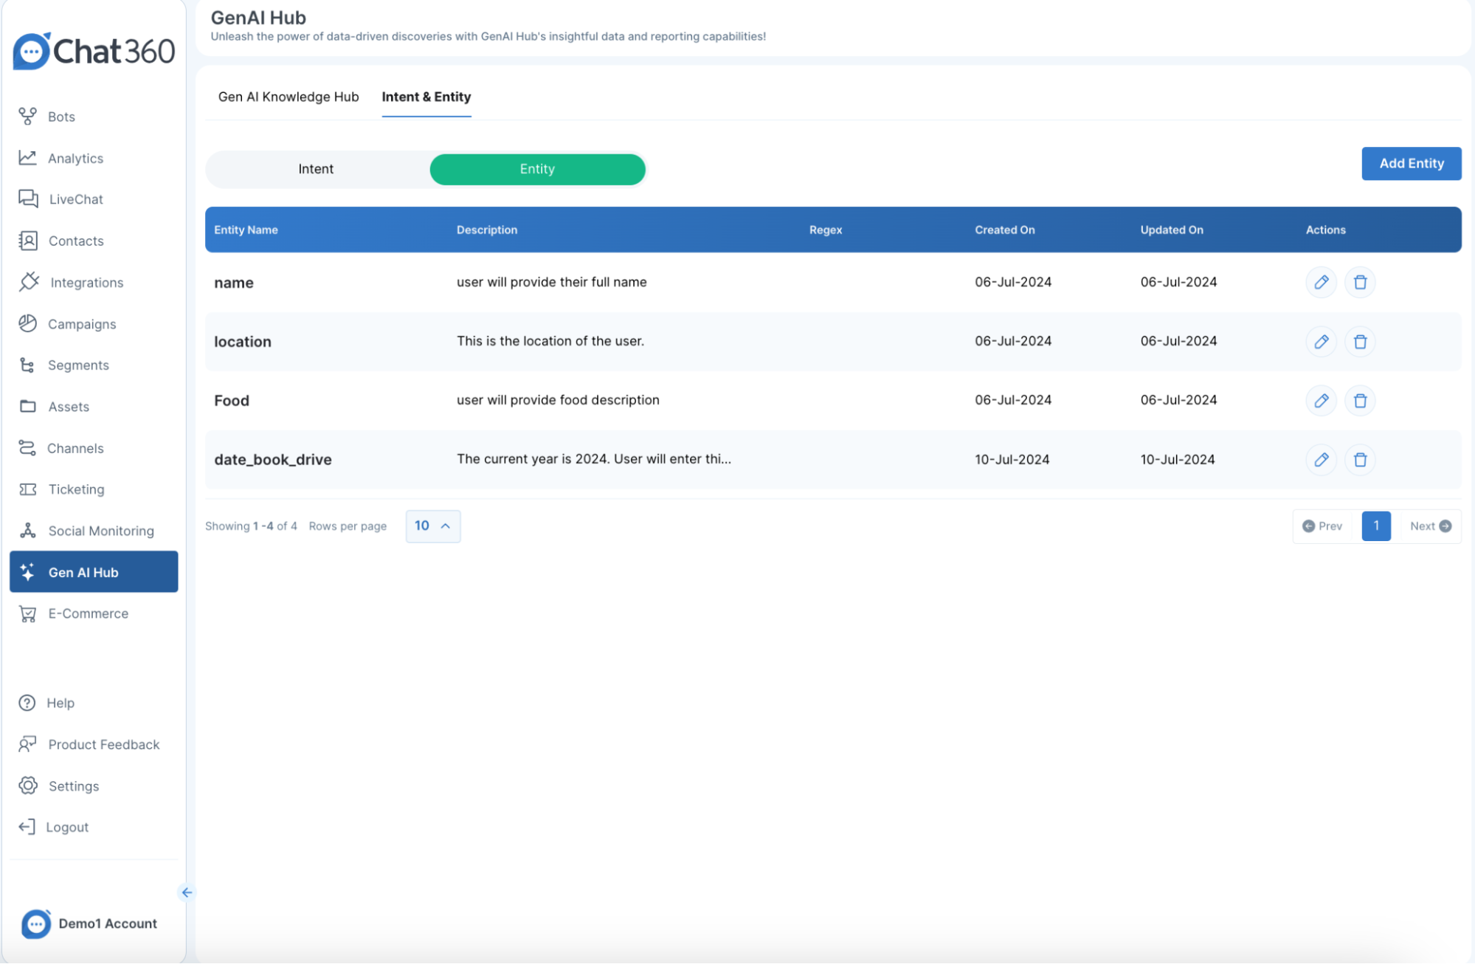Click the truncated 'The current year is 2024' description

tap(594, 459)
